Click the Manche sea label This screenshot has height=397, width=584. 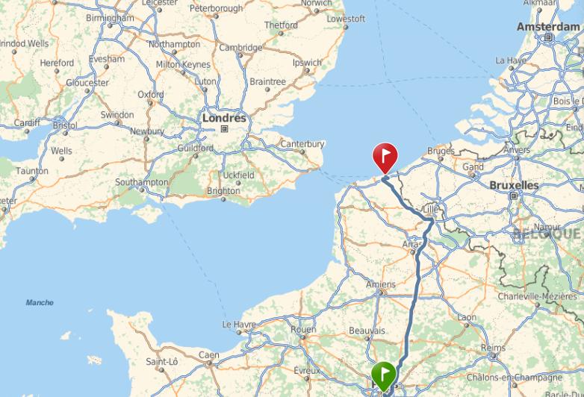click(x=40, y=302)
